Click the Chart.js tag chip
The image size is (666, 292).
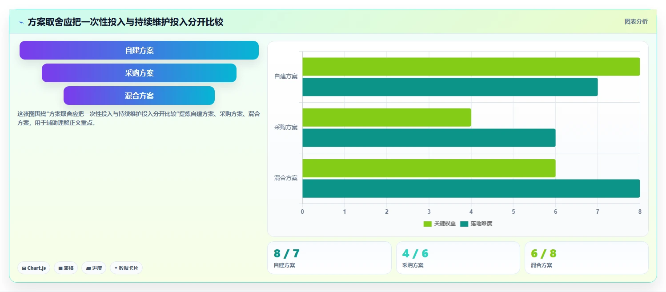[x=34, y=268]
